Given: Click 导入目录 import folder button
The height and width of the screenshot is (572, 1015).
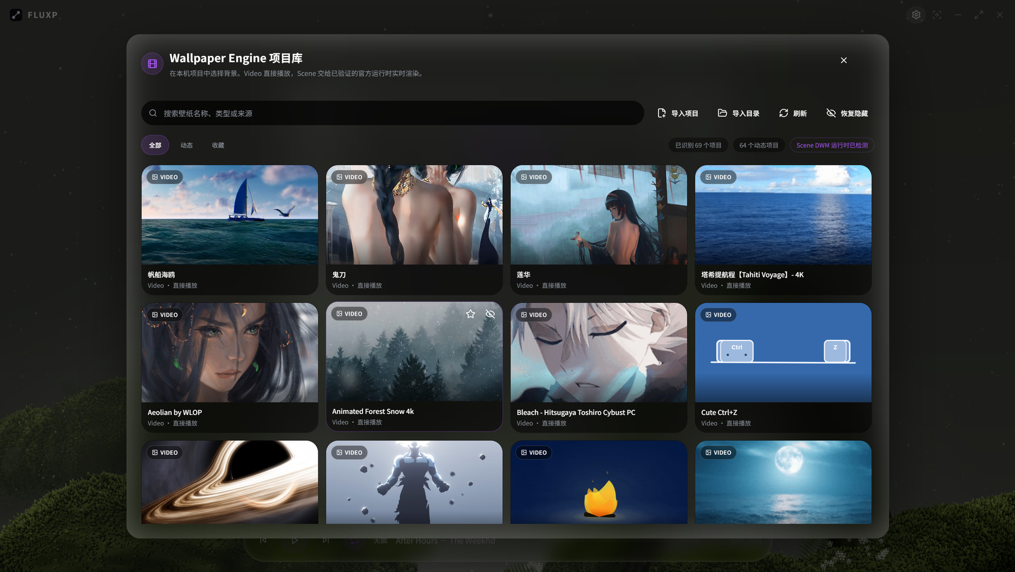Looking at the screenshot, I should [739, 113].
